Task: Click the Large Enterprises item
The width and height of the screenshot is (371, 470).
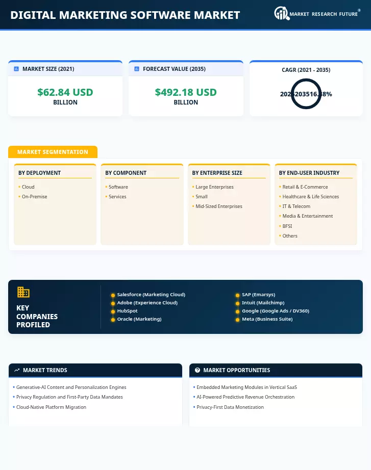Action: point(214,187)
